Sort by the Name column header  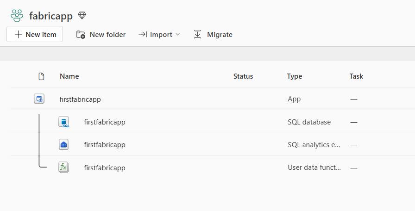pos(69,76)
